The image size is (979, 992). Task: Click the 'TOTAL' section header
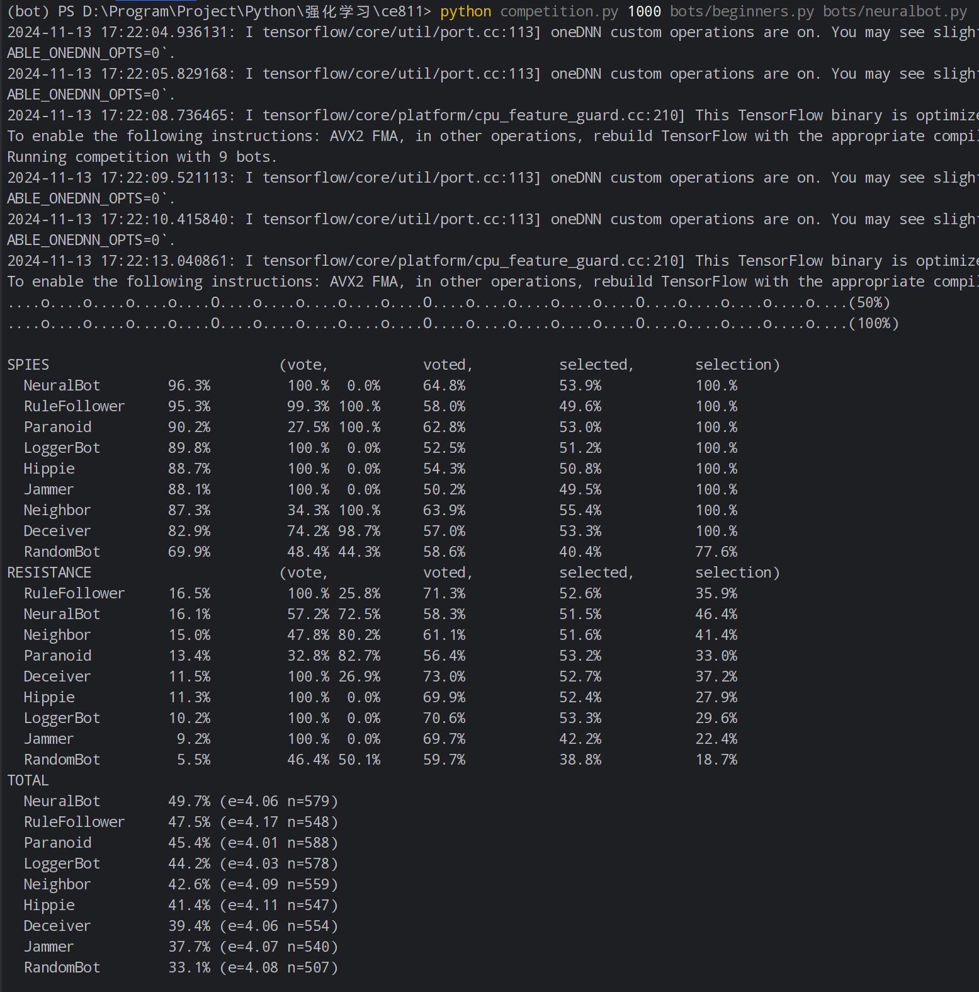click(28, 780)
